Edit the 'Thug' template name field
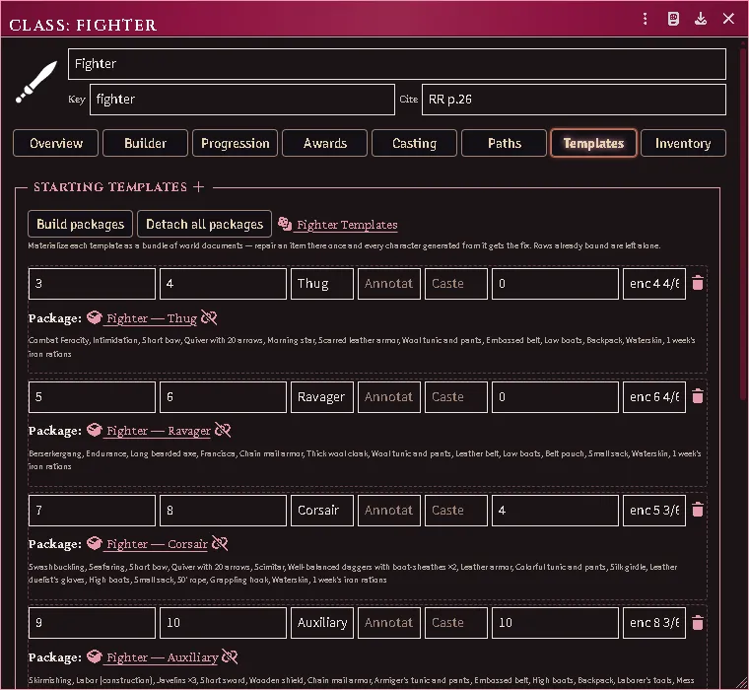749x690 pixels. tap(322, 283)
